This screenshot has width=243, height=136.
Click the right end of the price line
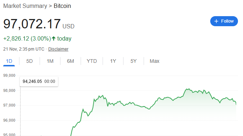point(236,104)
